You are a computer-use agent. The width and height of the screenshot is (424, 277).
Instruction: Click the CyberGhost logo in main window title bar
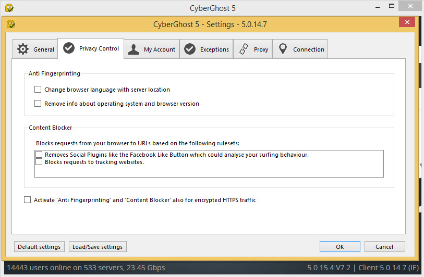tap(9, 8)
